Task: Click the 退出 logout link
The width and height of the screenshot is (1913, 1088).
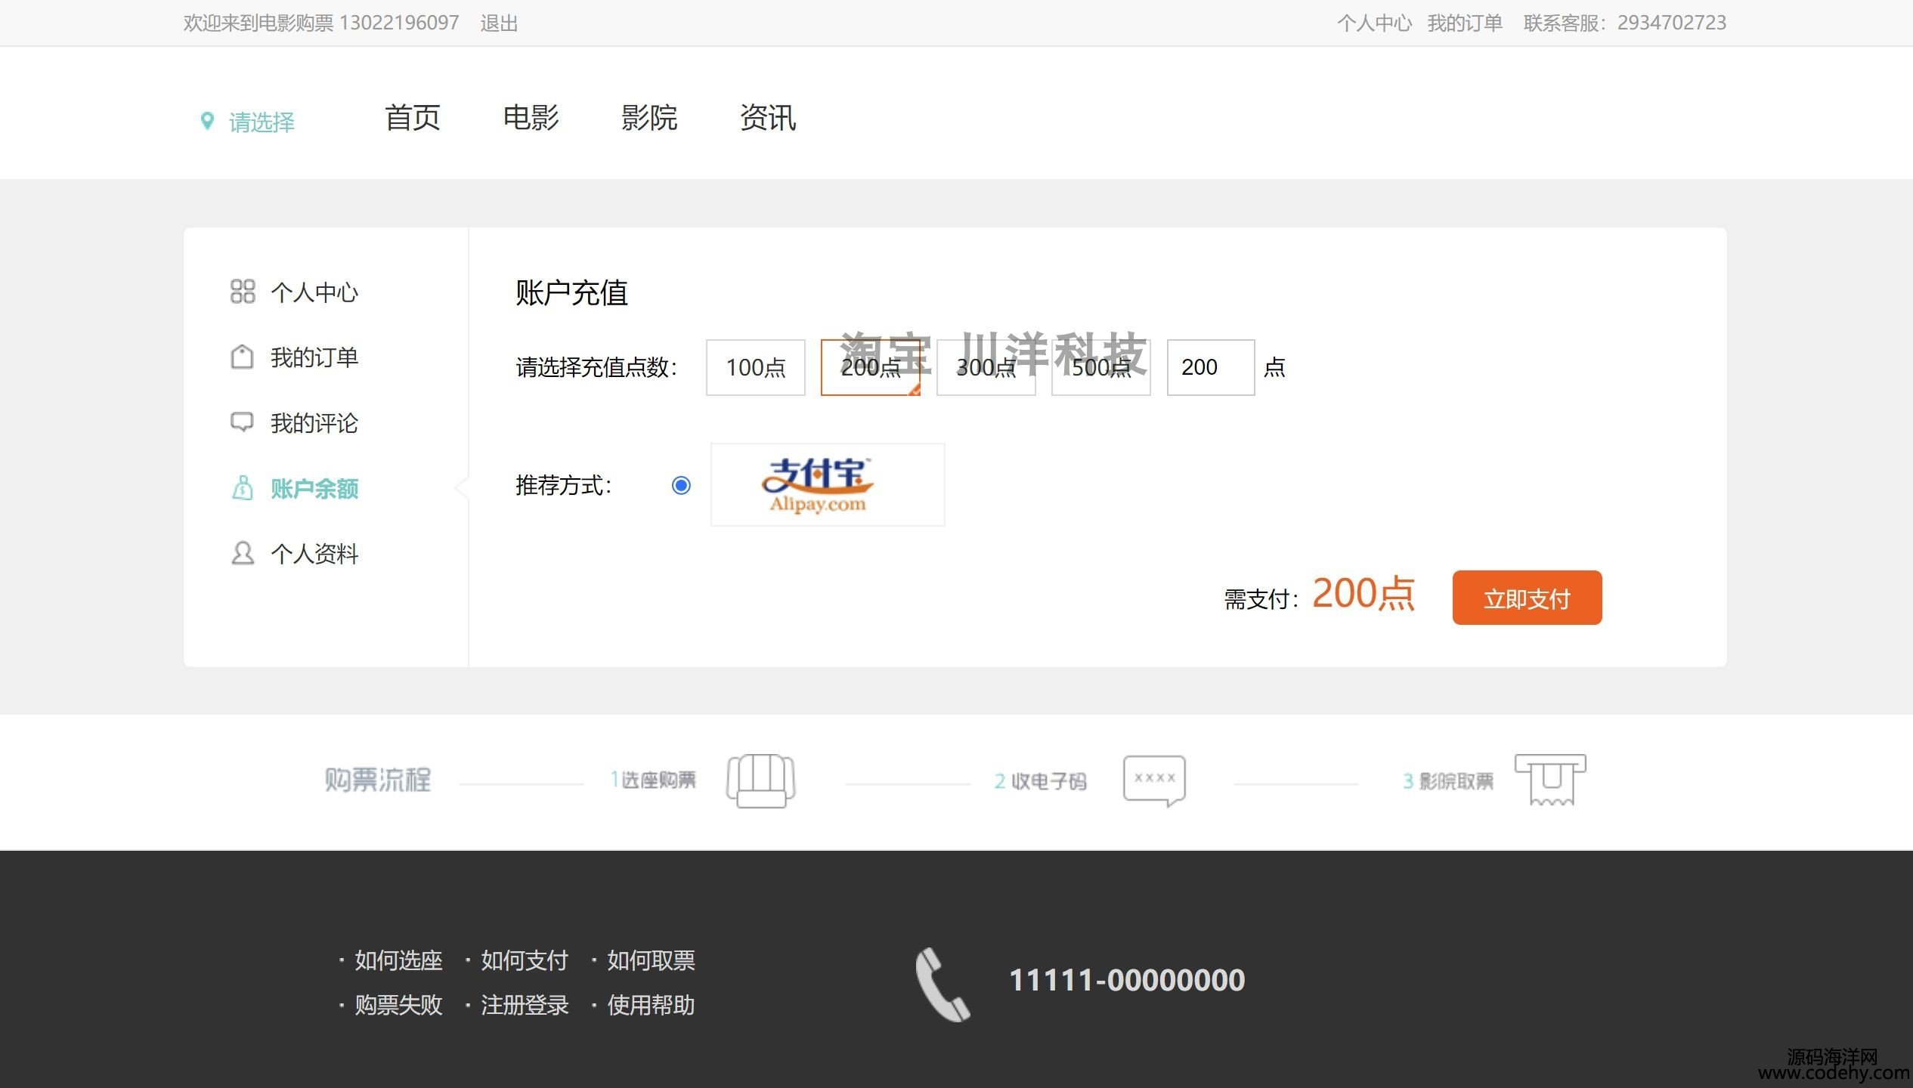Action: pyautogui.click(x=499, y=23)
